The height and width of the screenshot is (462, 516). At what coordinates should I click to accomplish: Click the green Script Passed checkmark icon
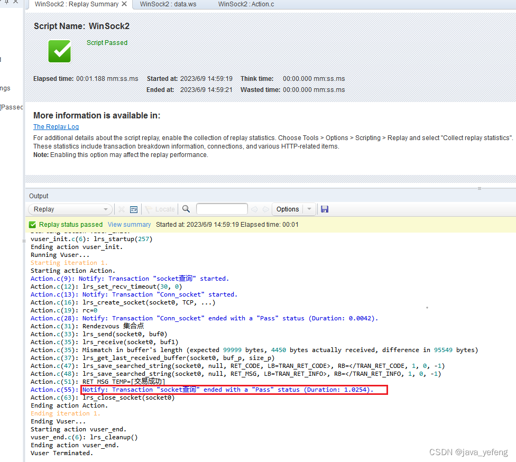click(60, 51)
